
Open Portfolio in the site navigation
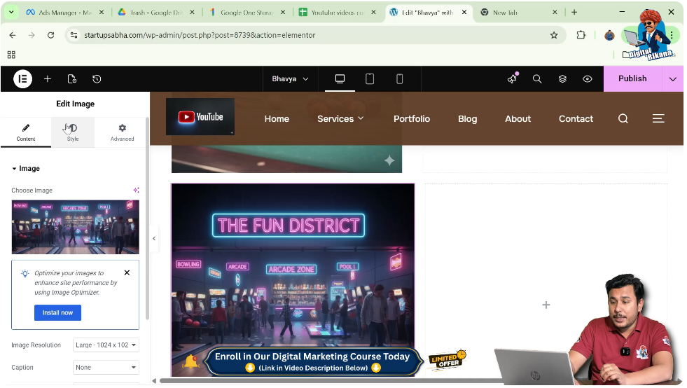(x=412, y=119)
